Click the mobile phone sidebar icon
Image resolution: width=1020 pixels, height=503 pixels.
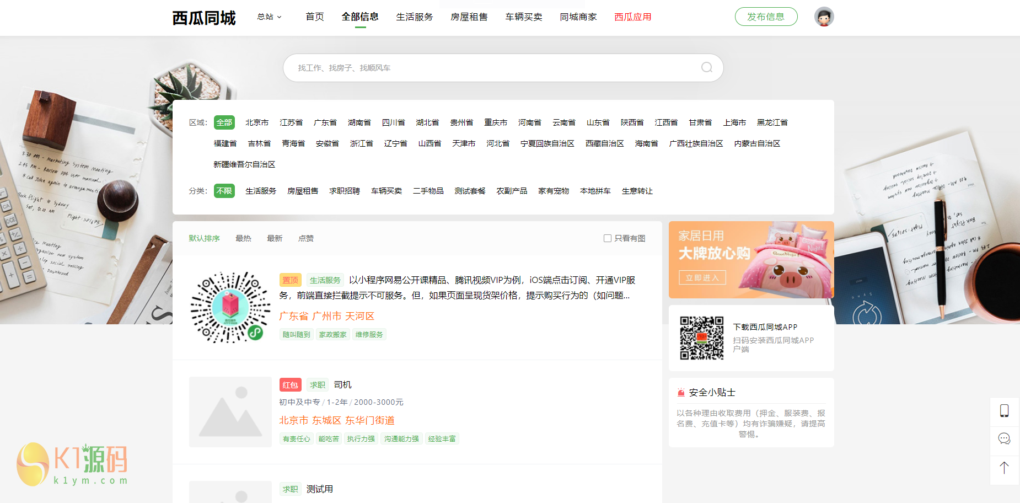pos(1004,411)
